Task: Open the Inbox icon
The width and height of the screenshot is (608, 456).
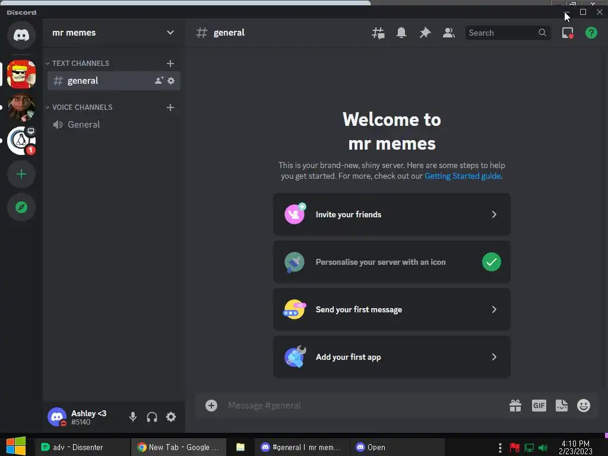Action: (x=568, y=33)
